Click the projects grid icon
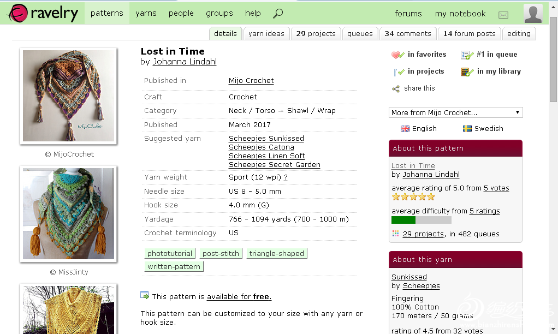558x334 pixels. (395, 234)
